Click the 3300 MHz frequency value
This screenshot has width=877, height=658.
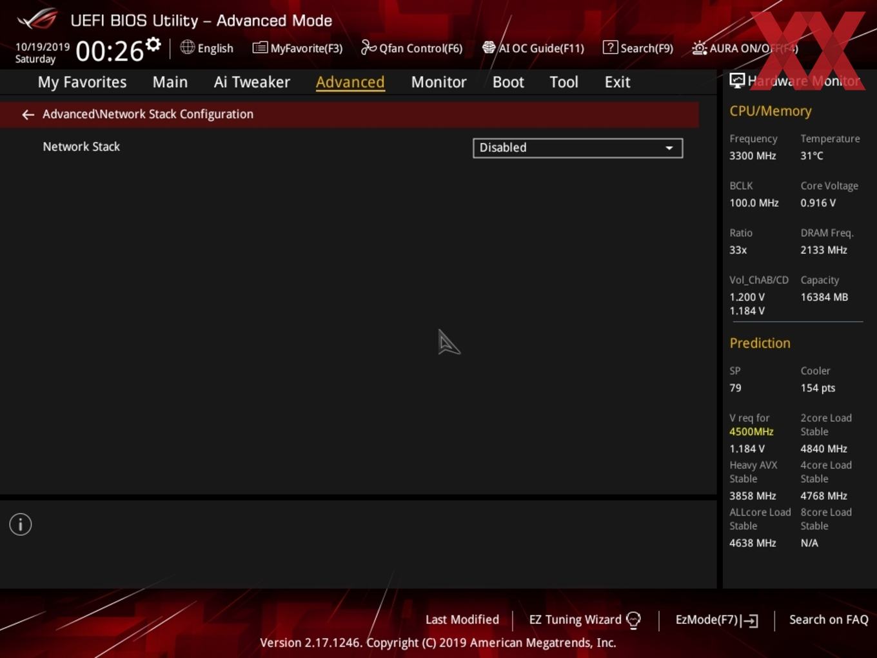753,156
